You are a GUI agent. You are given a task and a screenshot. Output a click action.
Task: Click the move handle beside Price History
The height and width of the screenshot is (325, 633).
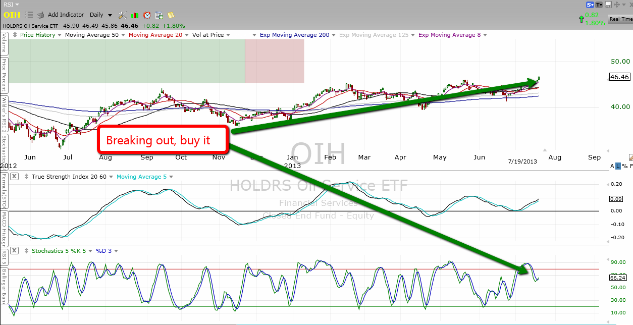15,35
